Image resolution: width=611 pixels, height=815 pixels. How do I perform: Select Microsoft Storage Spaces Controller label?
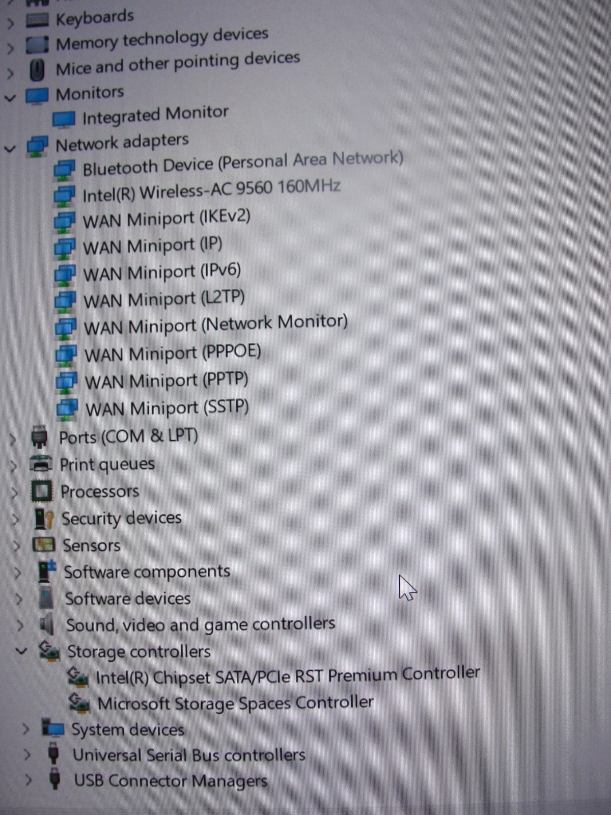coord(236,703)
